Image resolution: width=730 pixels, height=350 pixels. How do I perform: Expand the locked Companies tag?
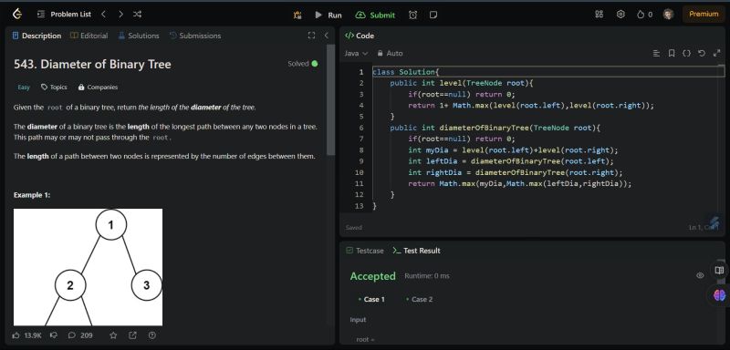tap(98, 87)
